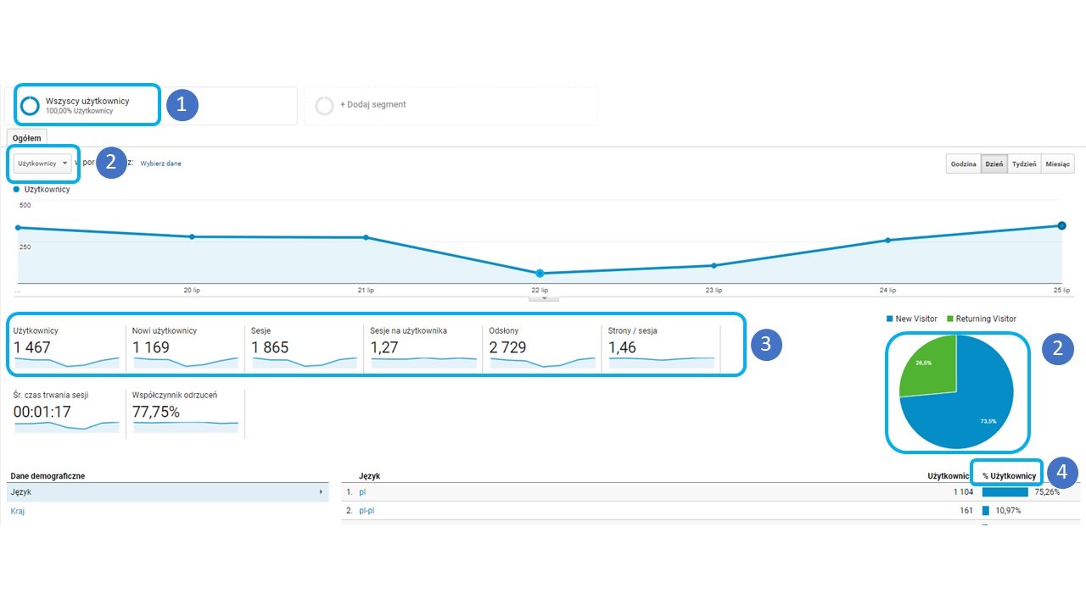Select Język in the demographics list
Screen dimensions: 1086x610
[x=166, y=491]
